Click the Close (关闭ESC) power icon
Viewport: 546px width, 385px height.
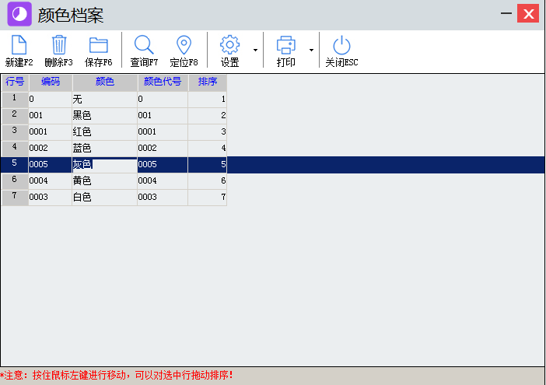341,45
